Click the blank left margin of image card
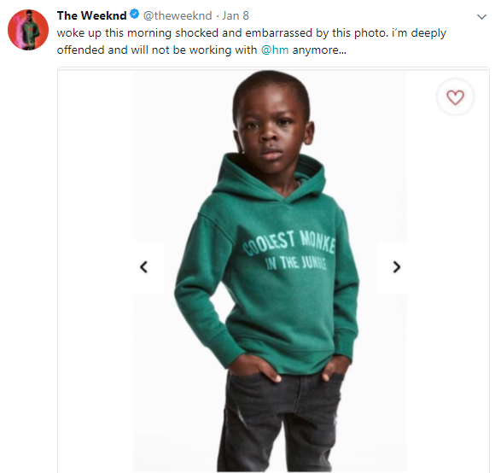495x473 pixels. coord(96,271)
